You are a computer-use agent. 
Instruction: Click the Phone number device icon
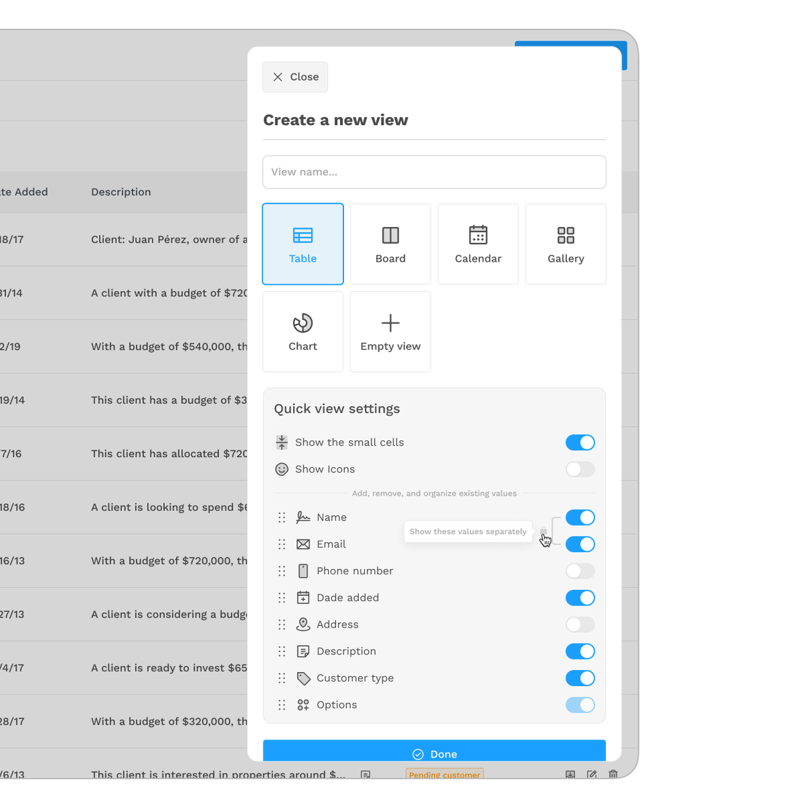point(304,571)
